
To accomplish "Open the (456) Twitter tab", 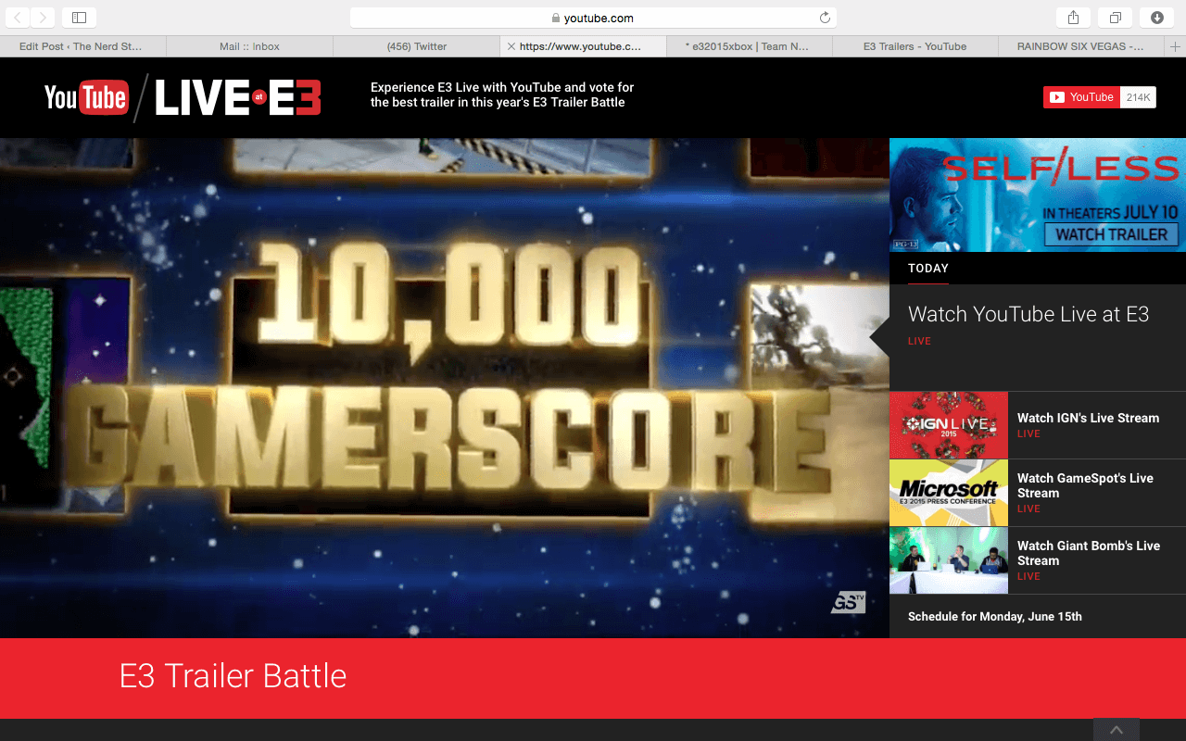I will [x=416, y=46].
